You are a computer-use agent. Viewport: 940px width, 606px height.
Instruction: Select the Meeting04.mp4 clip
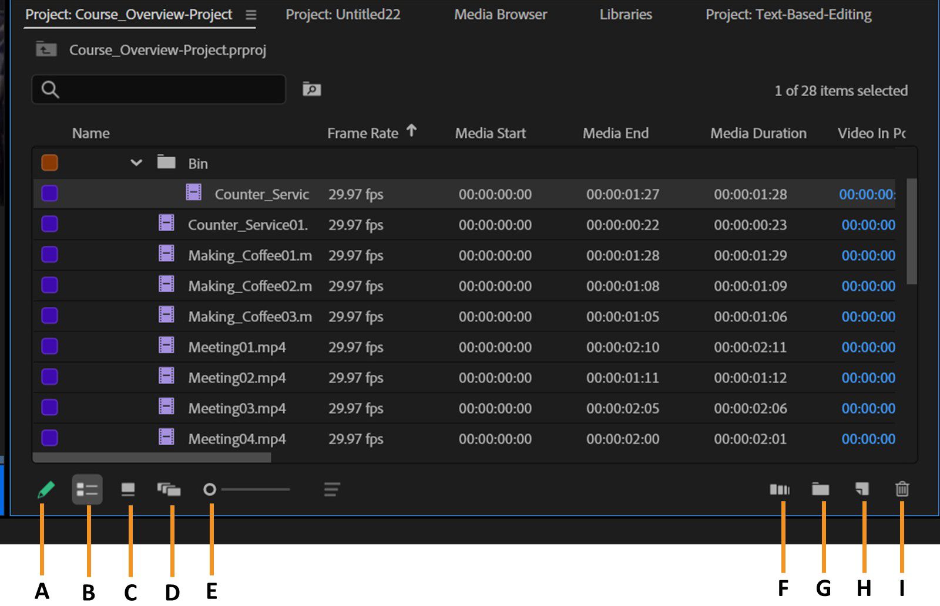point(237,439)
